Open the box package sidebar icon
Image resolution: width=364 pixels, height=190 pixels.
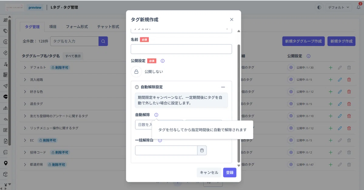(5, 174)
